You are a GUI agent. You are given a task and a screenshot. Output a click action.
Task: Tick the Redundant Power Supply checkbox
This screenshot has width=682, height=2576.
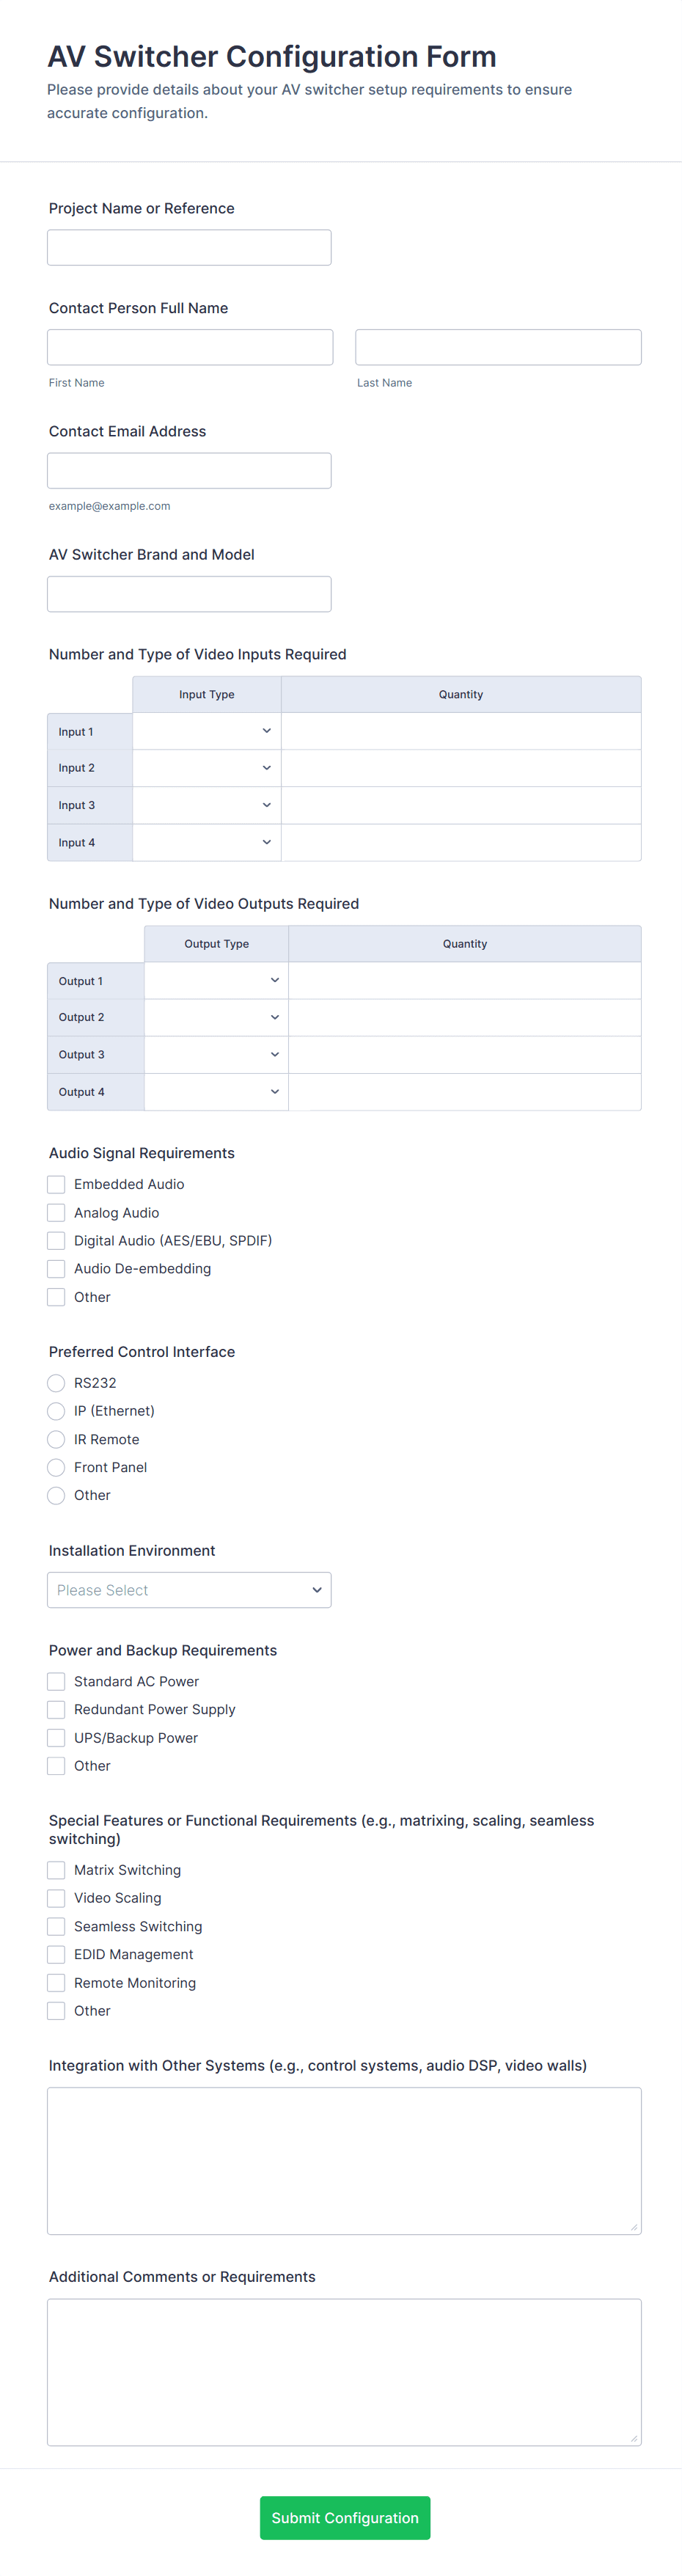click(56, 1710)
